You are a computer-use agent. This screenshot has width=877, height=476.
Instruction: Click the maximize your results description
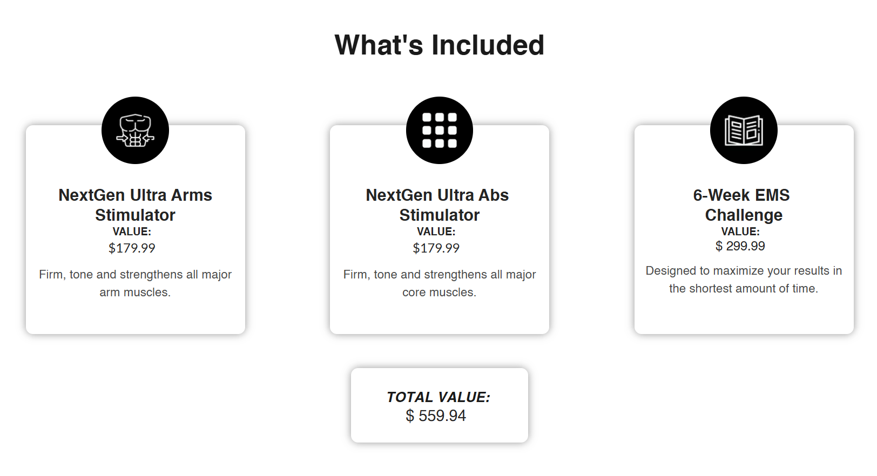(744, 280)
